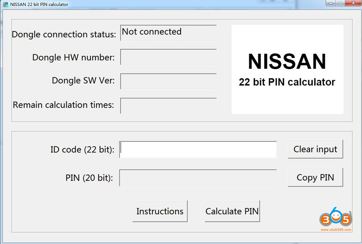Click the application icon in the title bar
This screenshot has height=244, width=362.
[5, 4]
